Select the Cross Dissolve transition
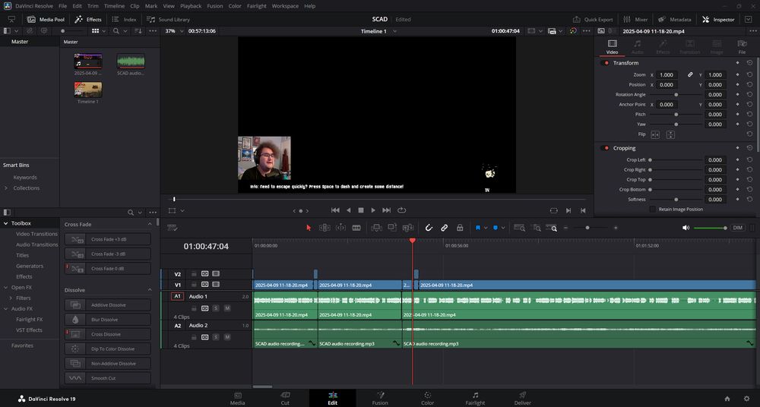This screenshot has height=407, width=760. coord(108,334)
